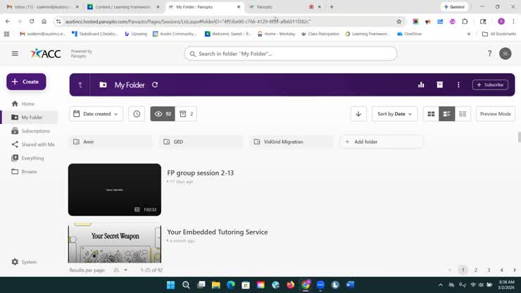Open Gemini button in Chrome

(454, 7)
